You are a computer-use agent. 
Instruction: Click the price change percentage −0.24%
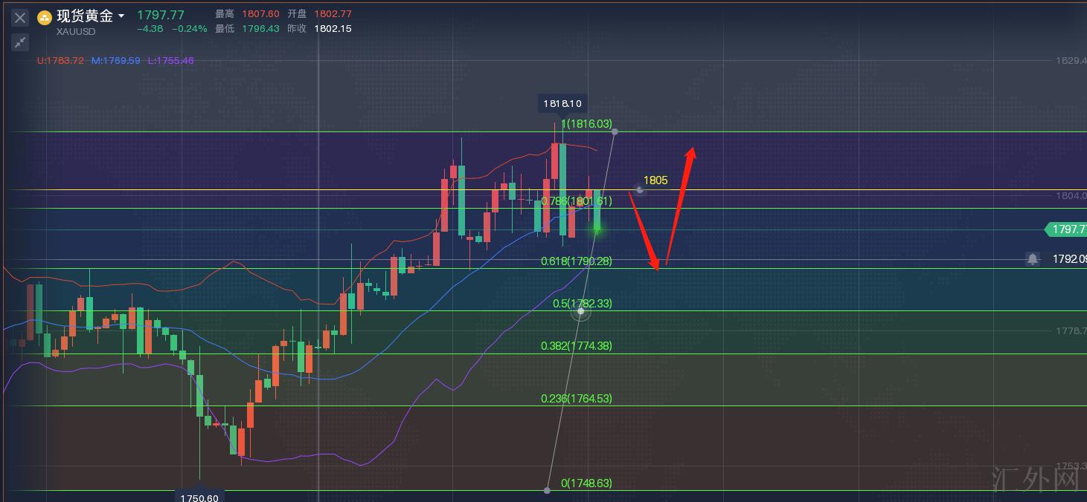pos(189,28)
